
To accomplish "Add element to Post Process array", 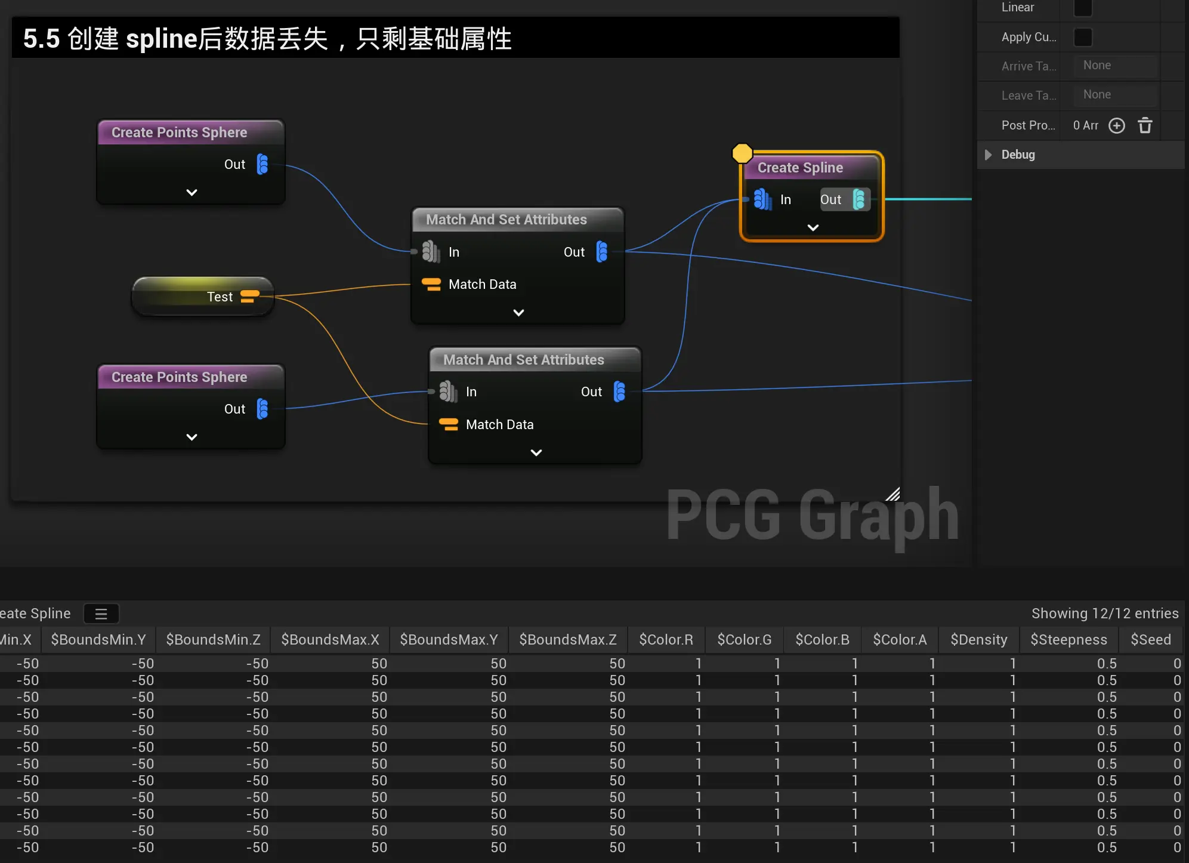I will click(1116, 125).
